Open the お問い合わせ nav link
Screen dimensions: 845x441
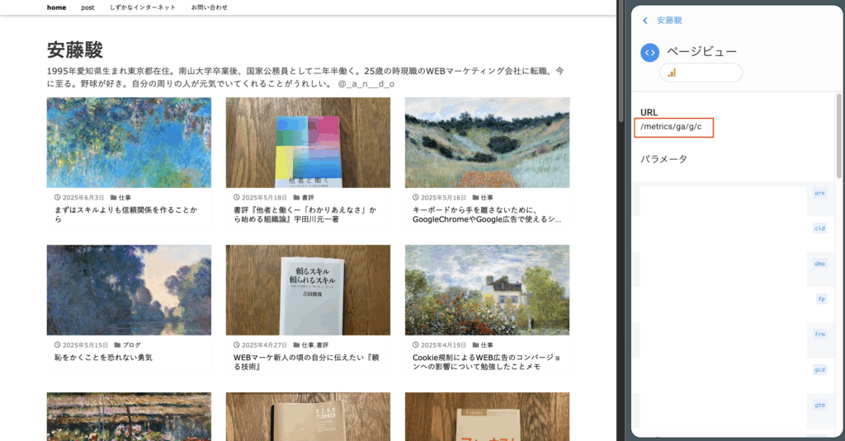[x=209, y=7]
